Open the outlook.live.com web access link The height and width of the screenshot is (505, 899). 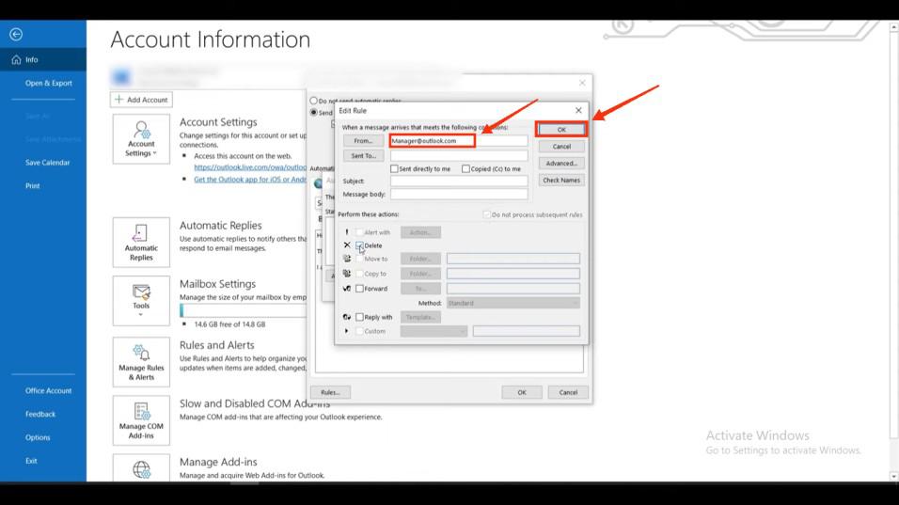250,167
